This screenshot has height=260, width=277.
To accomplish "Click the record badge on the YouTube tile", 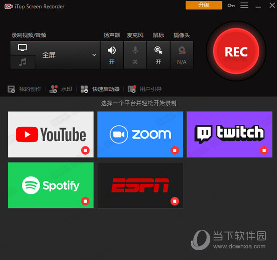I will (x=85, y=151).
